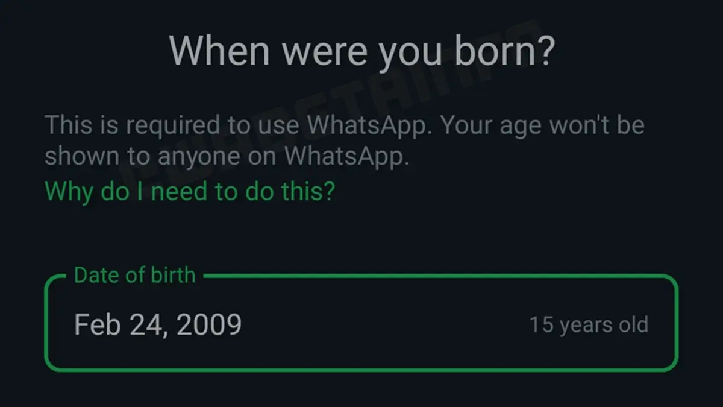Click the year "2009" in the date
723x407 pixels.
coord(210,324)
